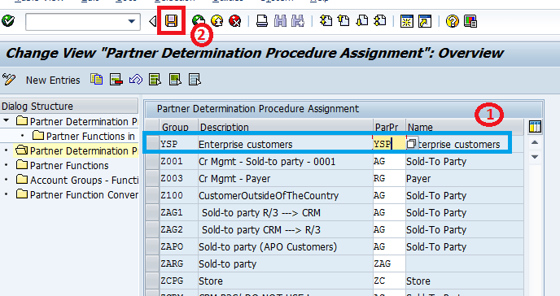Click the ParPr field ZC for ZCPG

(389, 281)
